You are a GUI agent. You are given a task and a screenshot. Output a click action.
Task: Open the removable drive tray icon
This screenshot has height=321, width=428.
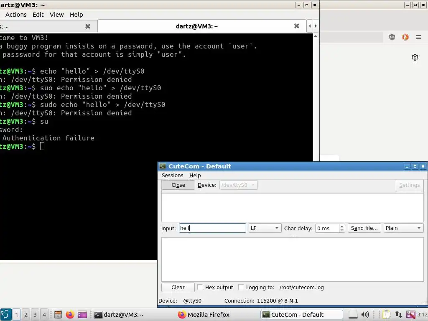(x=353, y=314)
